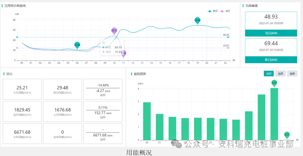Image resolution: width=303 pixels, height=156 pixels.
Task: Select the hour 00 energy bar
Action: point(147,121)
